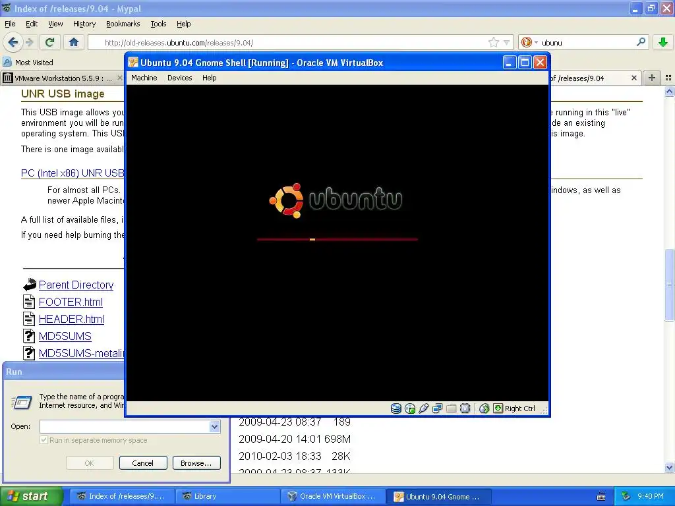Open Mypal View menu
The image size is (675, 506).
pos(55,24)
